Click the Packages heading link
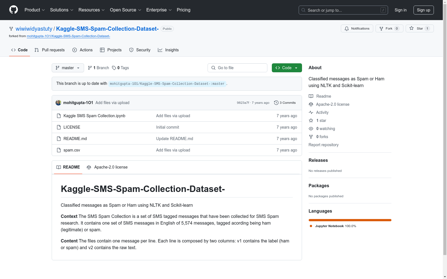The image size is (447, 279). tap(319, 186)
